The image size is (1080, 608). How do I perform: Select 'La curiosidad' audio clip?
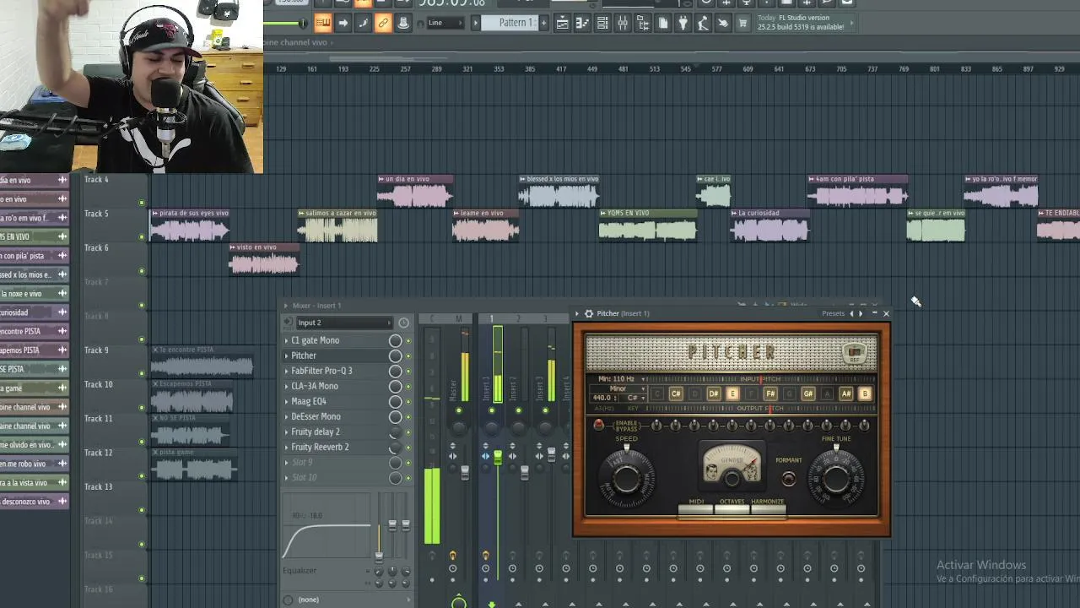(x=769, y=226)
